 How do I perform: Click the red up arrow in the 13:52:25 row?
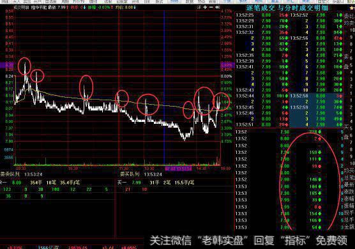tap(287, 15)
